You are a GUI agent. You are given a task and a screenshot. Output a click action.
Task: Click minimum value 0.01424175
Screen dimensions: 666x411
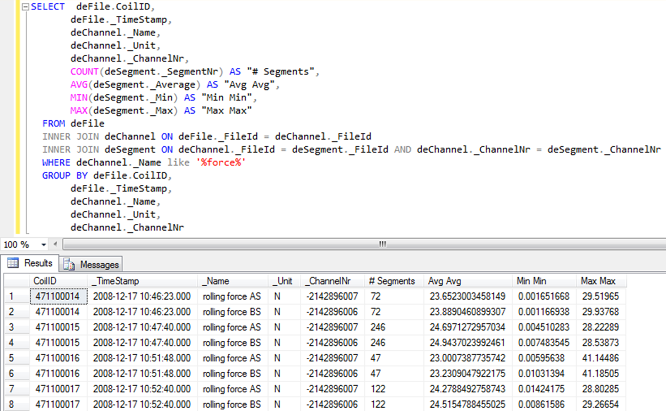click(544, 389)
